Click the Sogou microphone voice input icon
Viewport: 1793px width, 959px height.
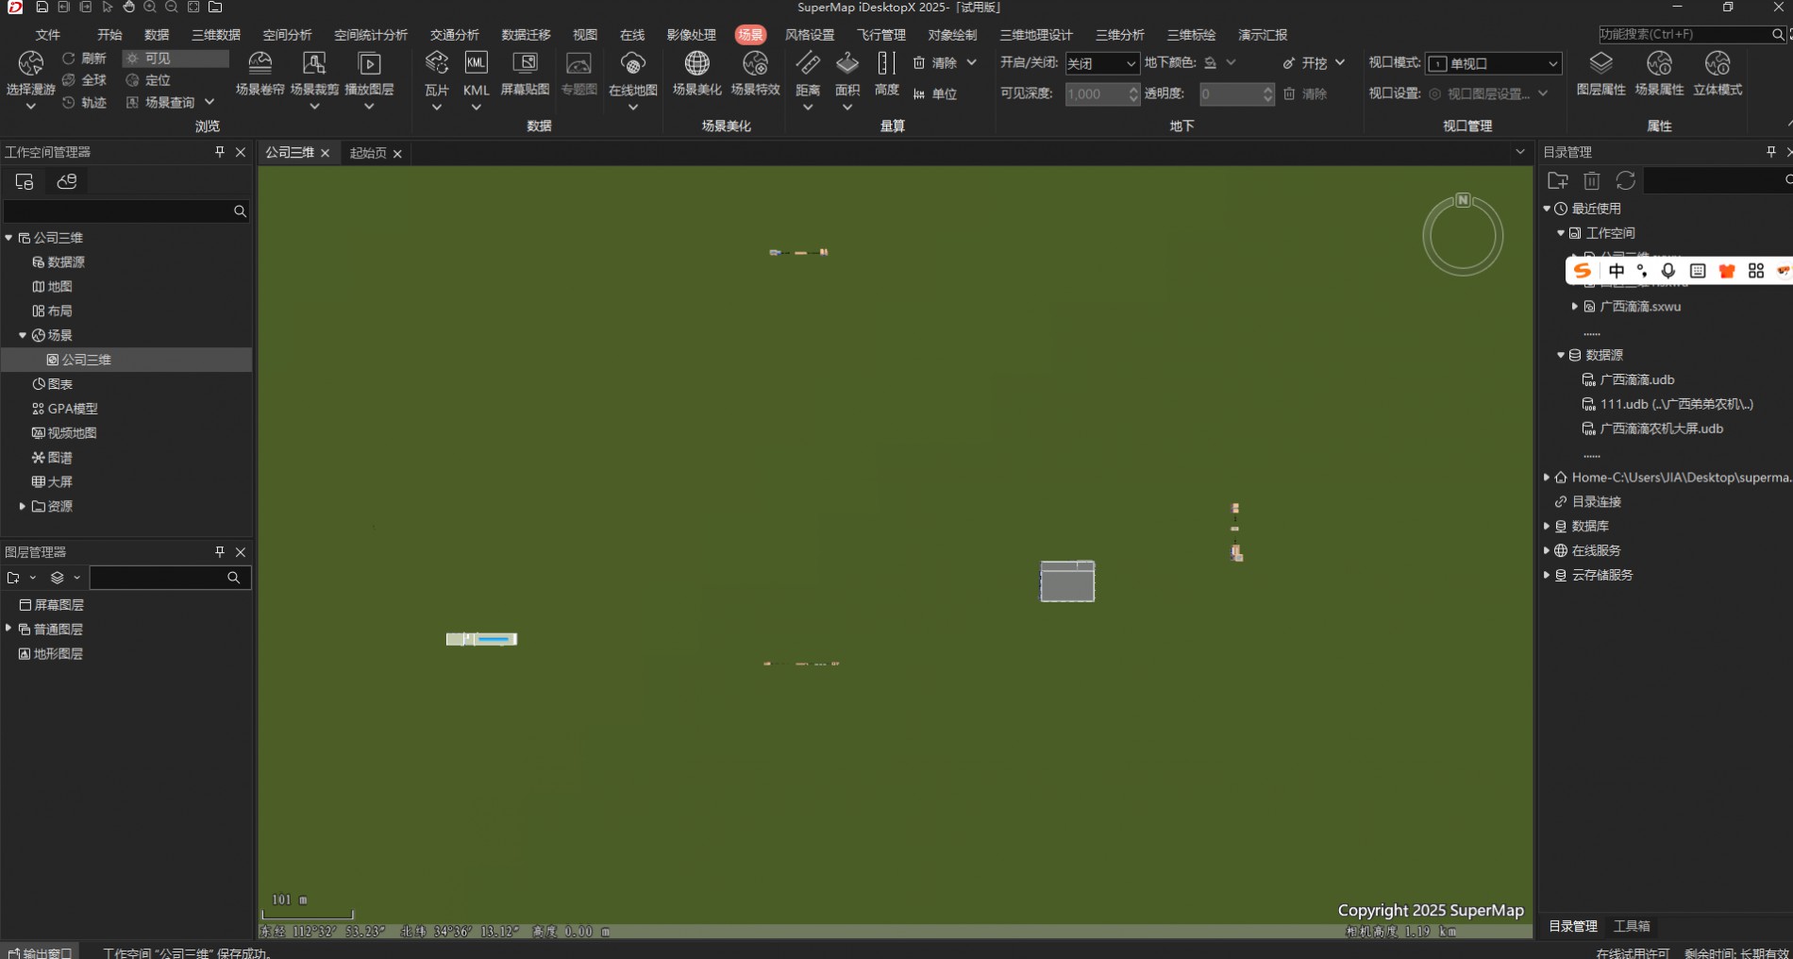1668,271
